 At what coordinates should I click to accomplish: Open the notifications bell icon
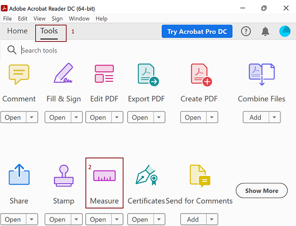(265, 31)
